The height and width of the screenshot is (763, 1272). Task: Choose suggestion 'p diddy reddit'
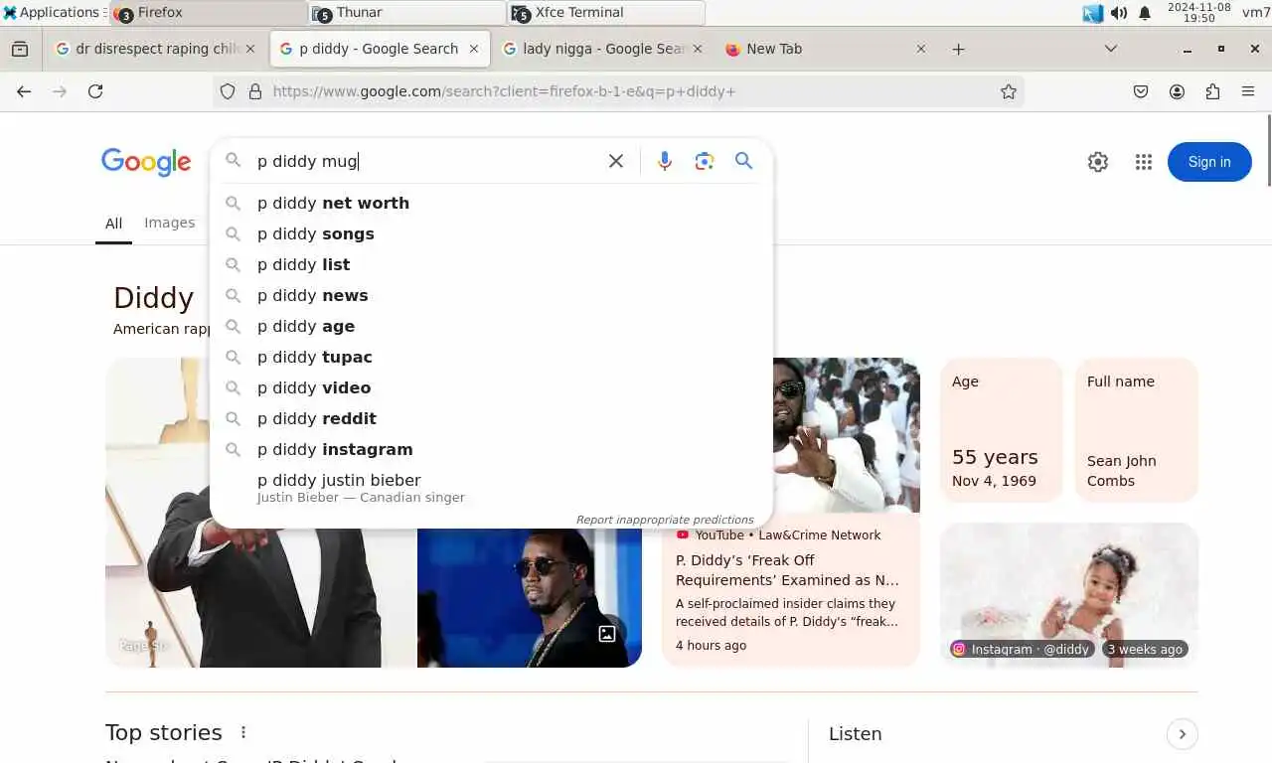point(491,418)
